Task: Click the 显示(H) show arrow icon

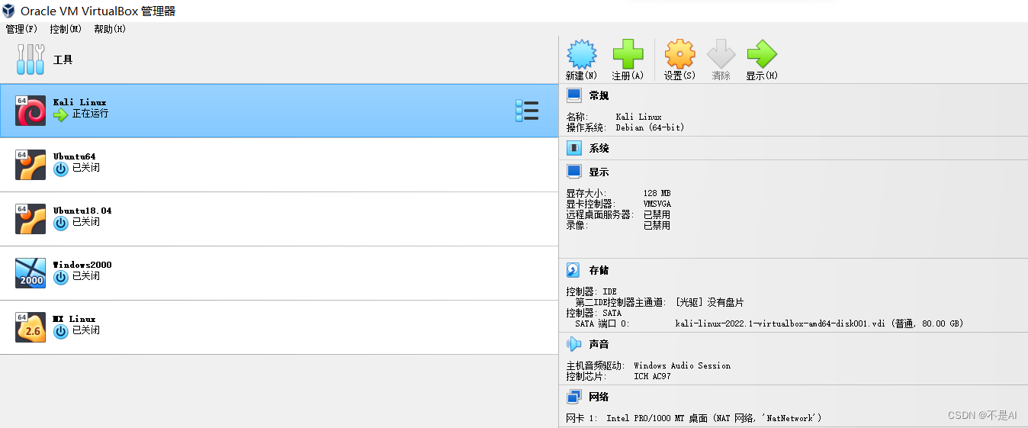Action: point(762,54)
